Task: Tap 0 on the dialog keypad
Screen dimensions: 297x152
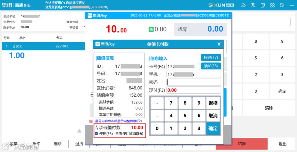Action: [157, 128]
